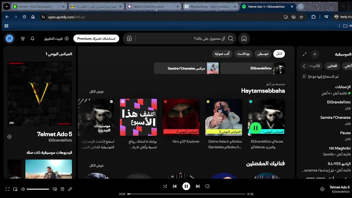Image resolution: width=352 pixels, height=198 pixels.
Task: Pause الميكس اليومي 1 via green button
Action: point(255,128)
